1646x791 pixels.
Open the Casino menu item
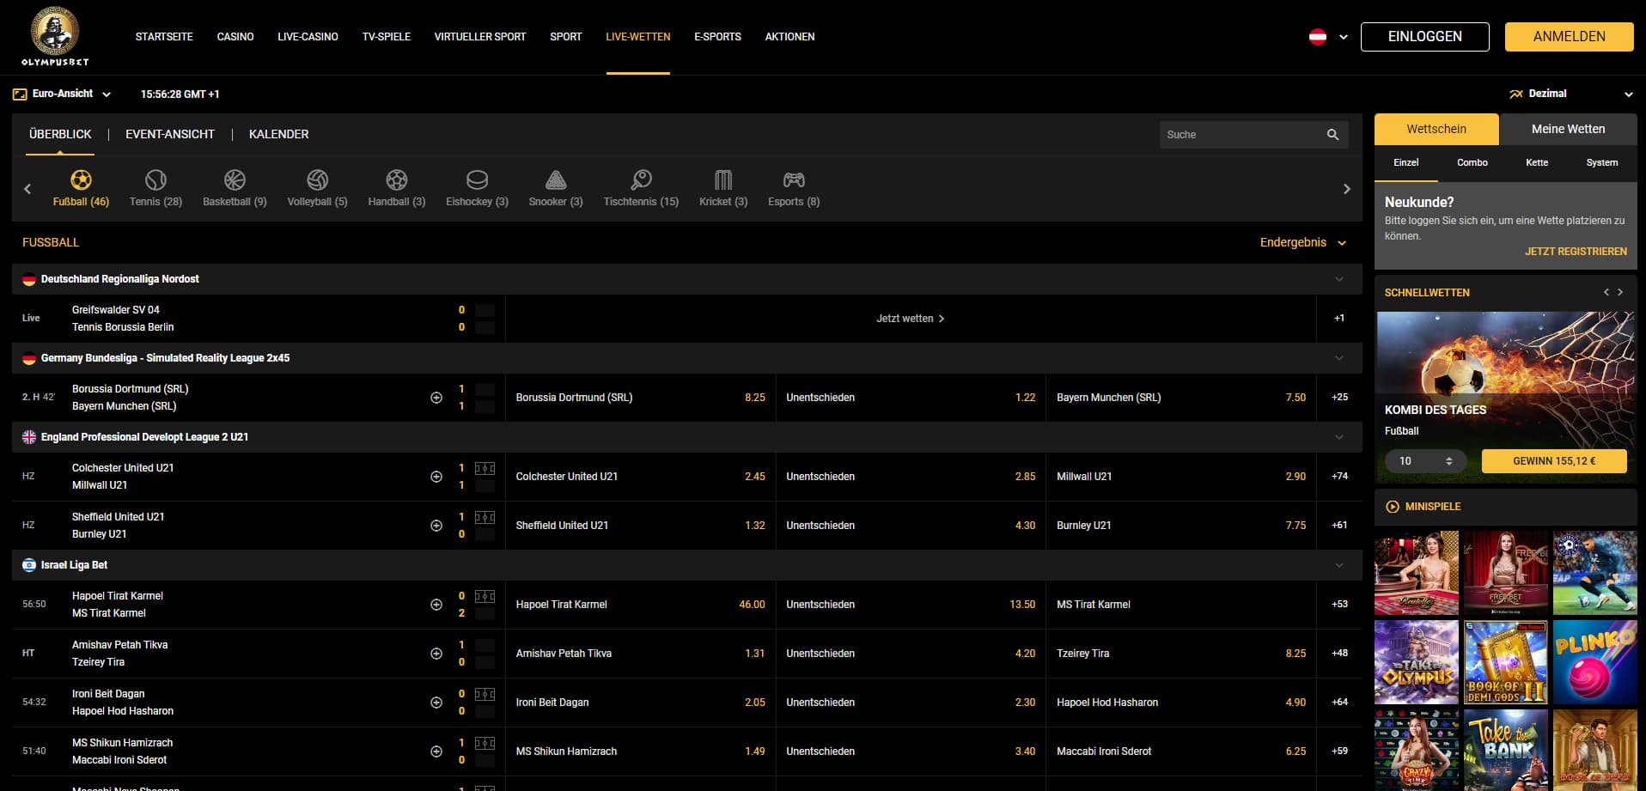coord(235,37)
